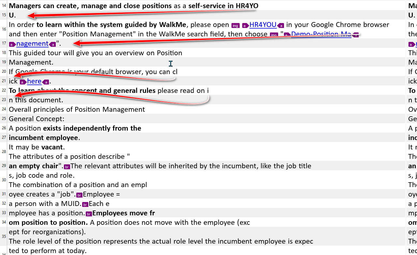Click the br tag before "Employees move fr"
The image size is (417, 255).
click(89, 214)
